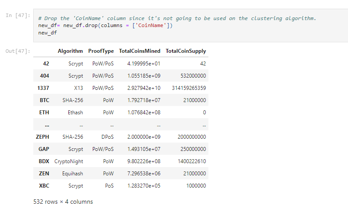The image size is (348, 212).
Task: Select the BDX row index
Action: click(x=44, y=161)
